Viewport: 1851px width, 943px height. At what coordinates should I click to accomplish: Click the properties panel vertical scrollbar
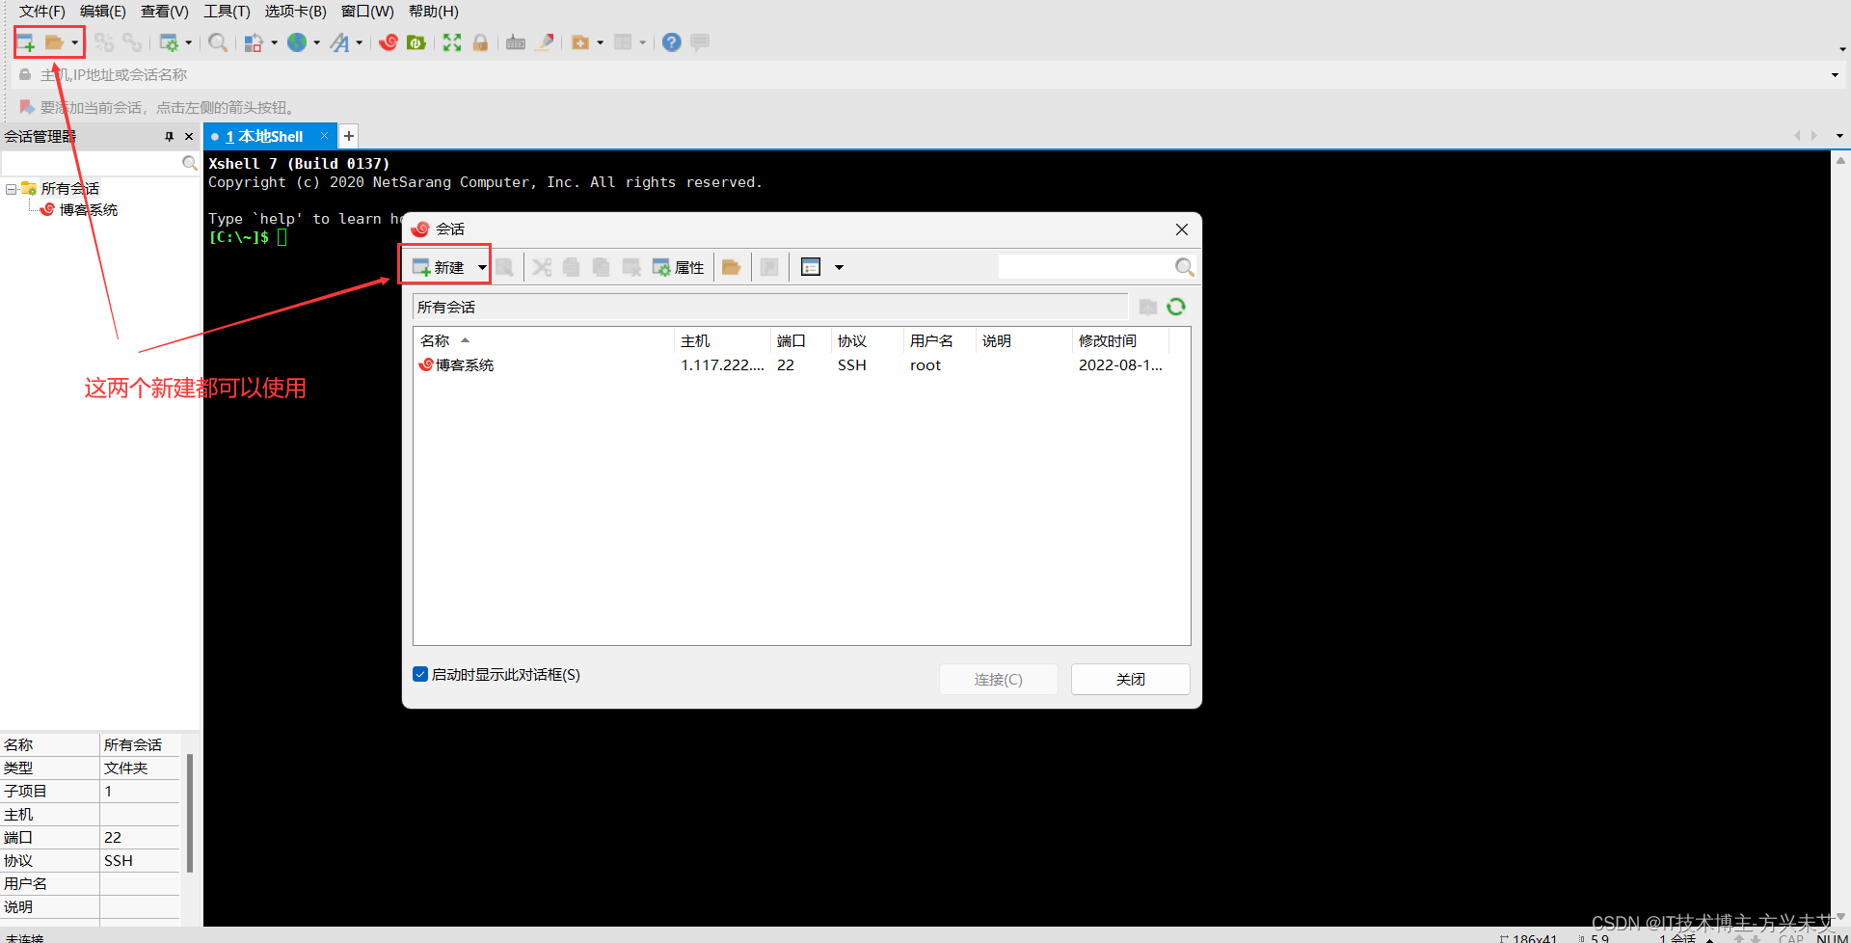coord(190,813)
